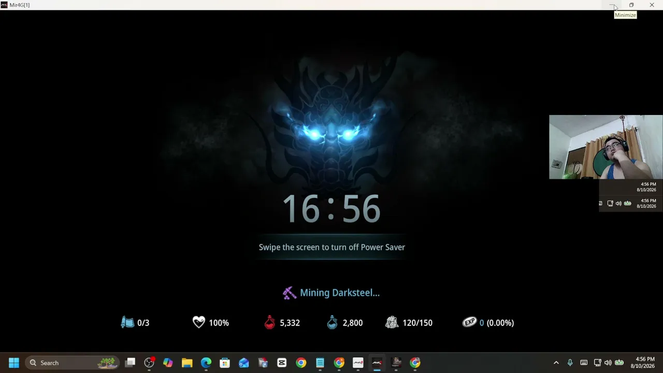
Task: Click the Mir4G app icon in title bar
Action: 4,5
